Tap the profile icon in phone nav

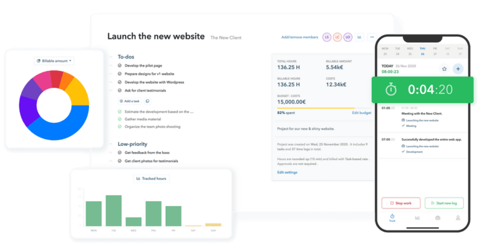[x=458, y=218]
